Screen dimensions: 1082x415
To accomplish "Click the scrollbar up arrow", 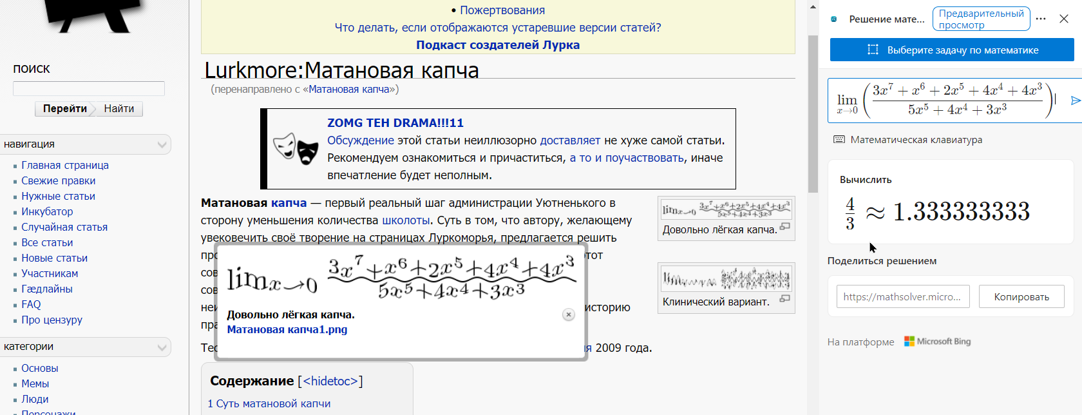I will (x=813, y=7).
